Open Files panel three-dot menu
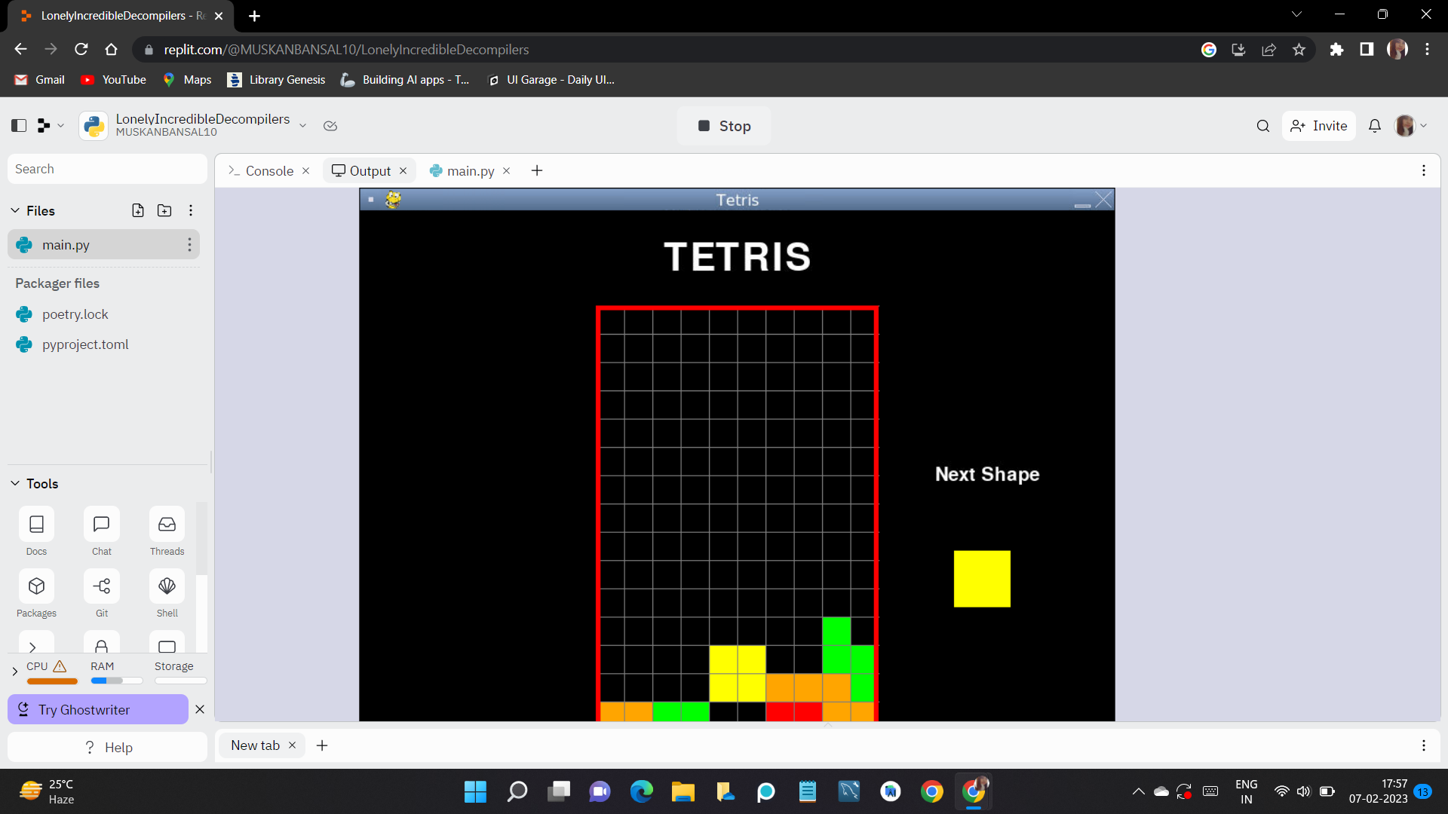1448x814 pixels. 191,210
